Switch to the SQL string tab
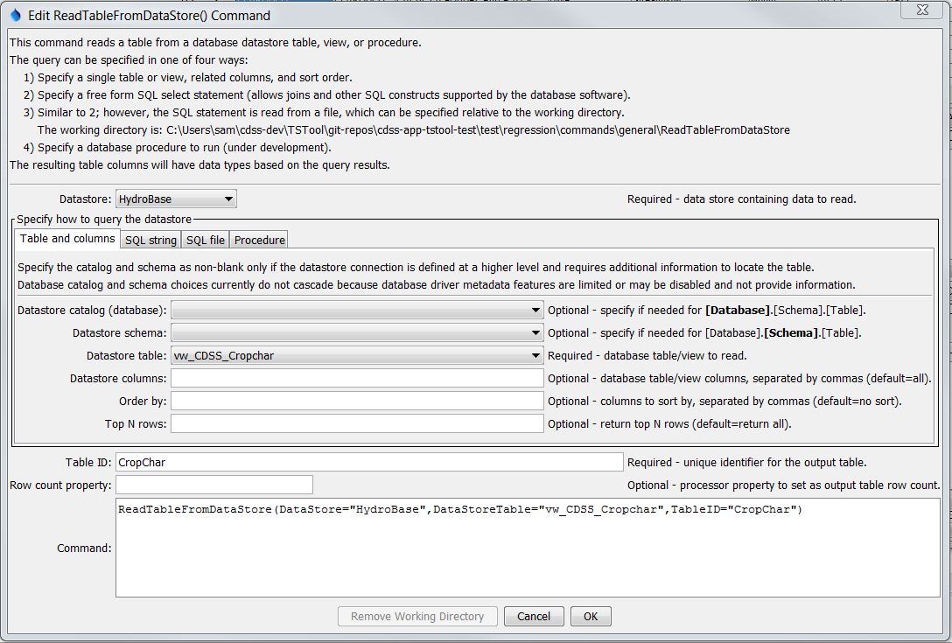This screenshot has height=643, width=952. point(150,239)
